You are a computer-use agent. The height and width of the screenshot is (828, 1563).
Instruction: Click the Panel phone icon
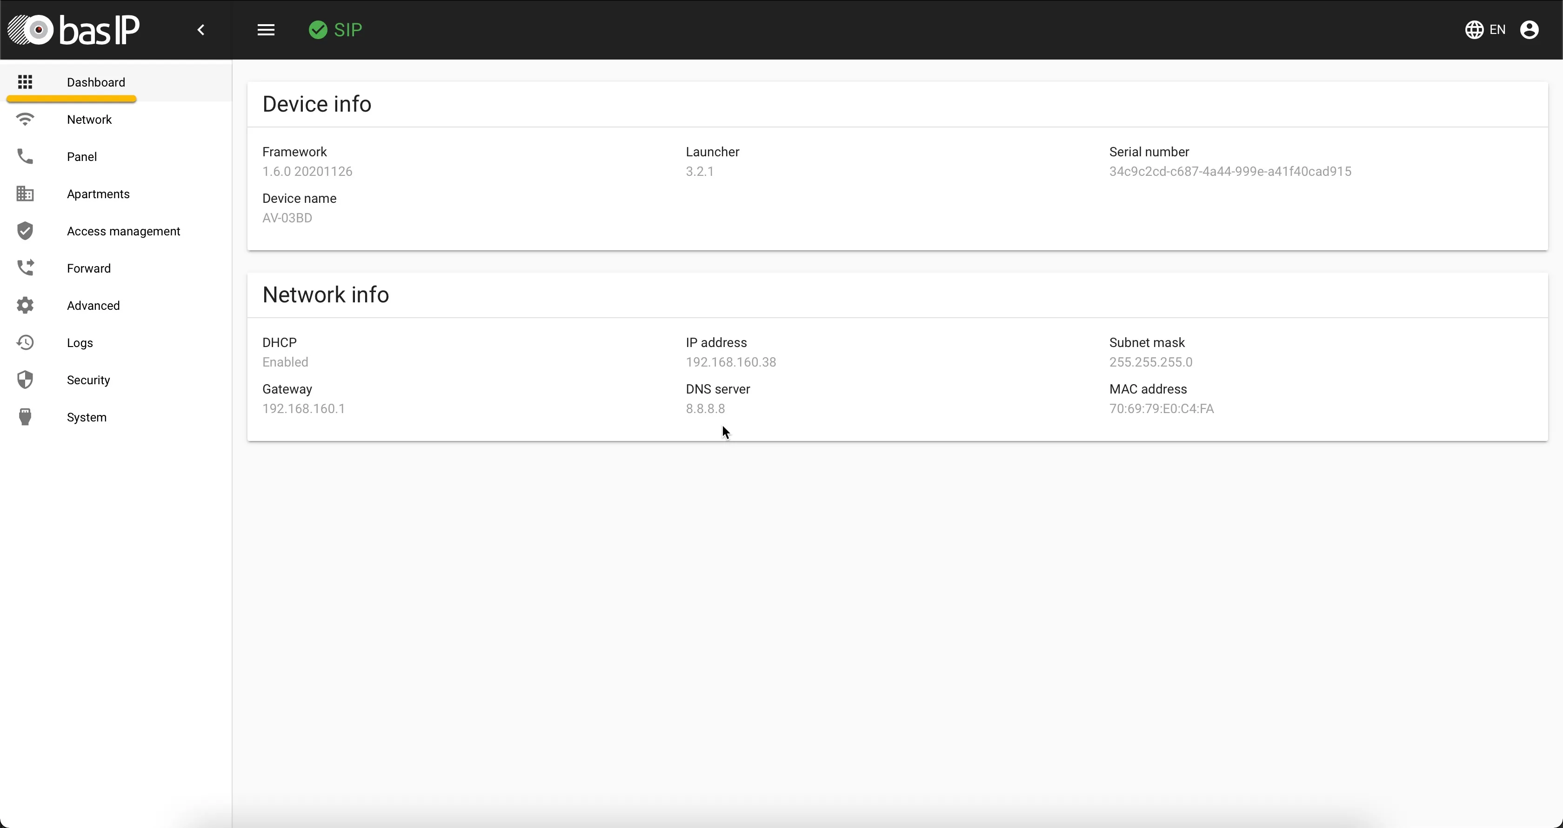25,156
